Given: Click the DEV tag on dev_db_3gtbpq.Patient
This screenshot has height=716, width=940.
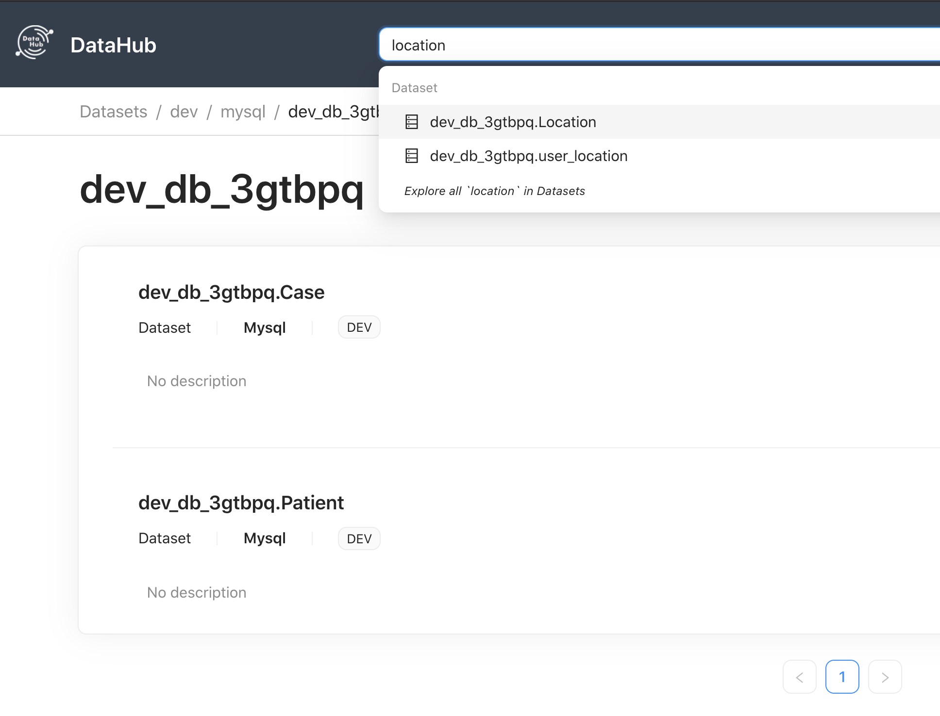Looking at the screenshot, I should [359, 538].
